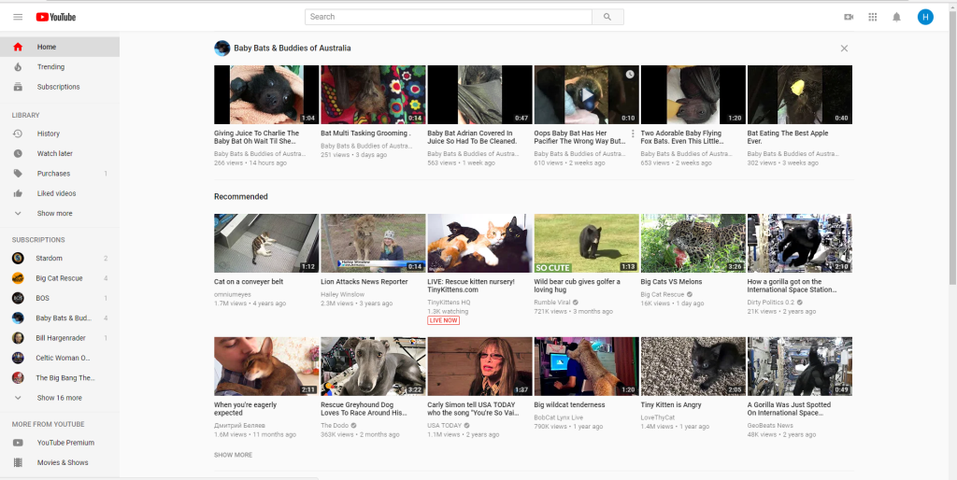This screenshot has height=480, width=957.
Task: Open 'A Gorilla Was Just Spotted' thumbnail
Action: pos(800,367)
